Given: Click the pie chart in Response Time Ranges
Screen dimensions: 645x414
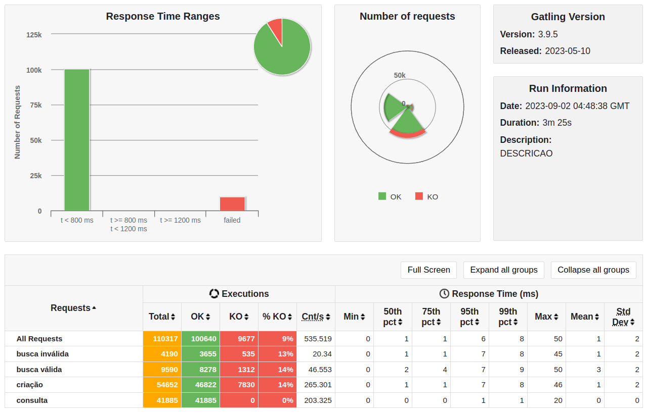Looking at the screenshot, I should tap(282, 46).
